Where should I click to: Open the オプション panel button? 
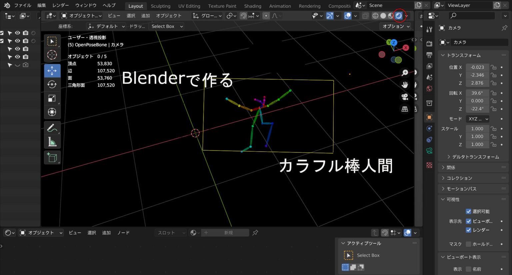point(395,26)
